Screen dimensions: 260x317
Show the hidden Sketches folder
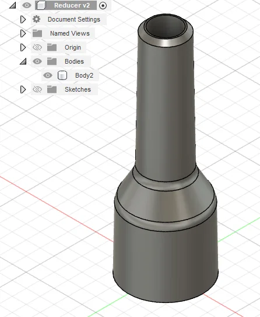point(37,89)
